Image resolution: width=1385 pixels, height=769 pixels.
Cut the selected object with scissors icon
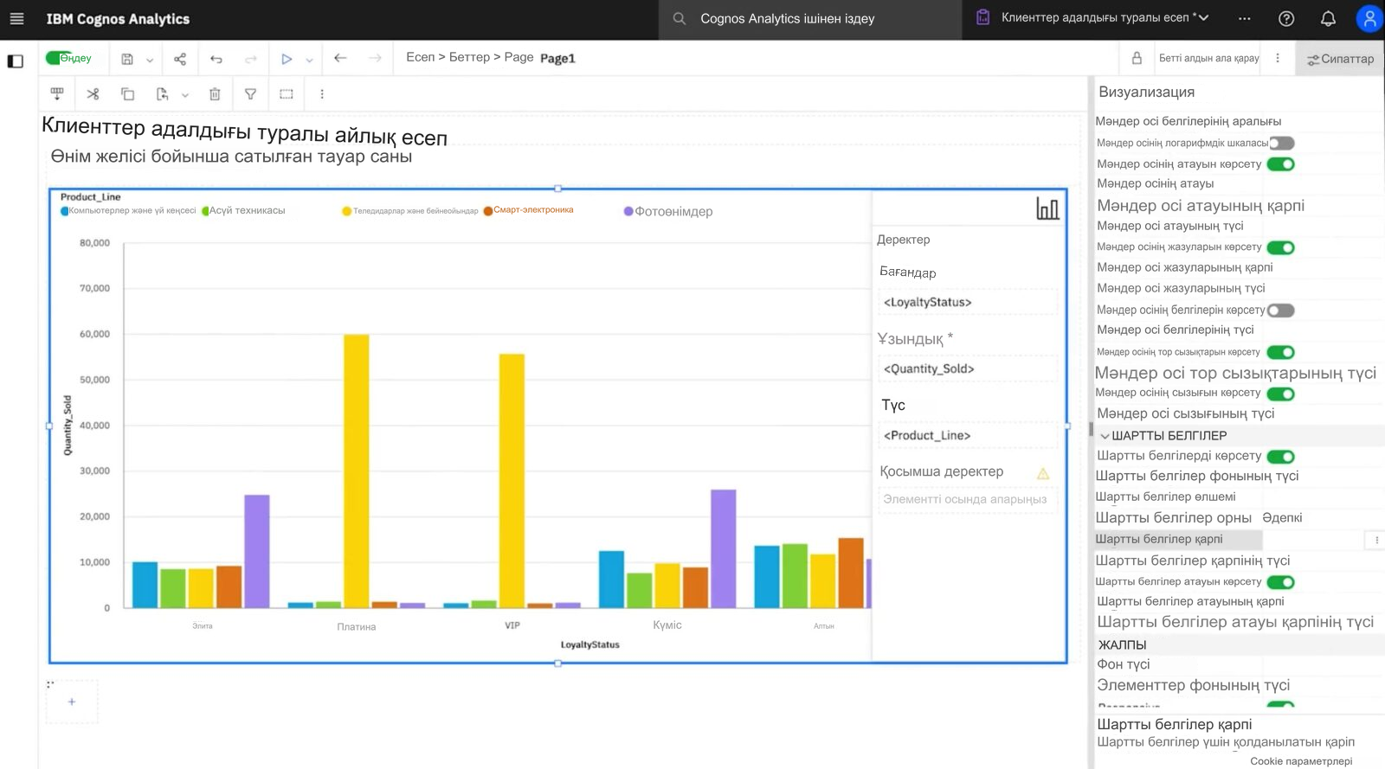[x=93, y=93]
